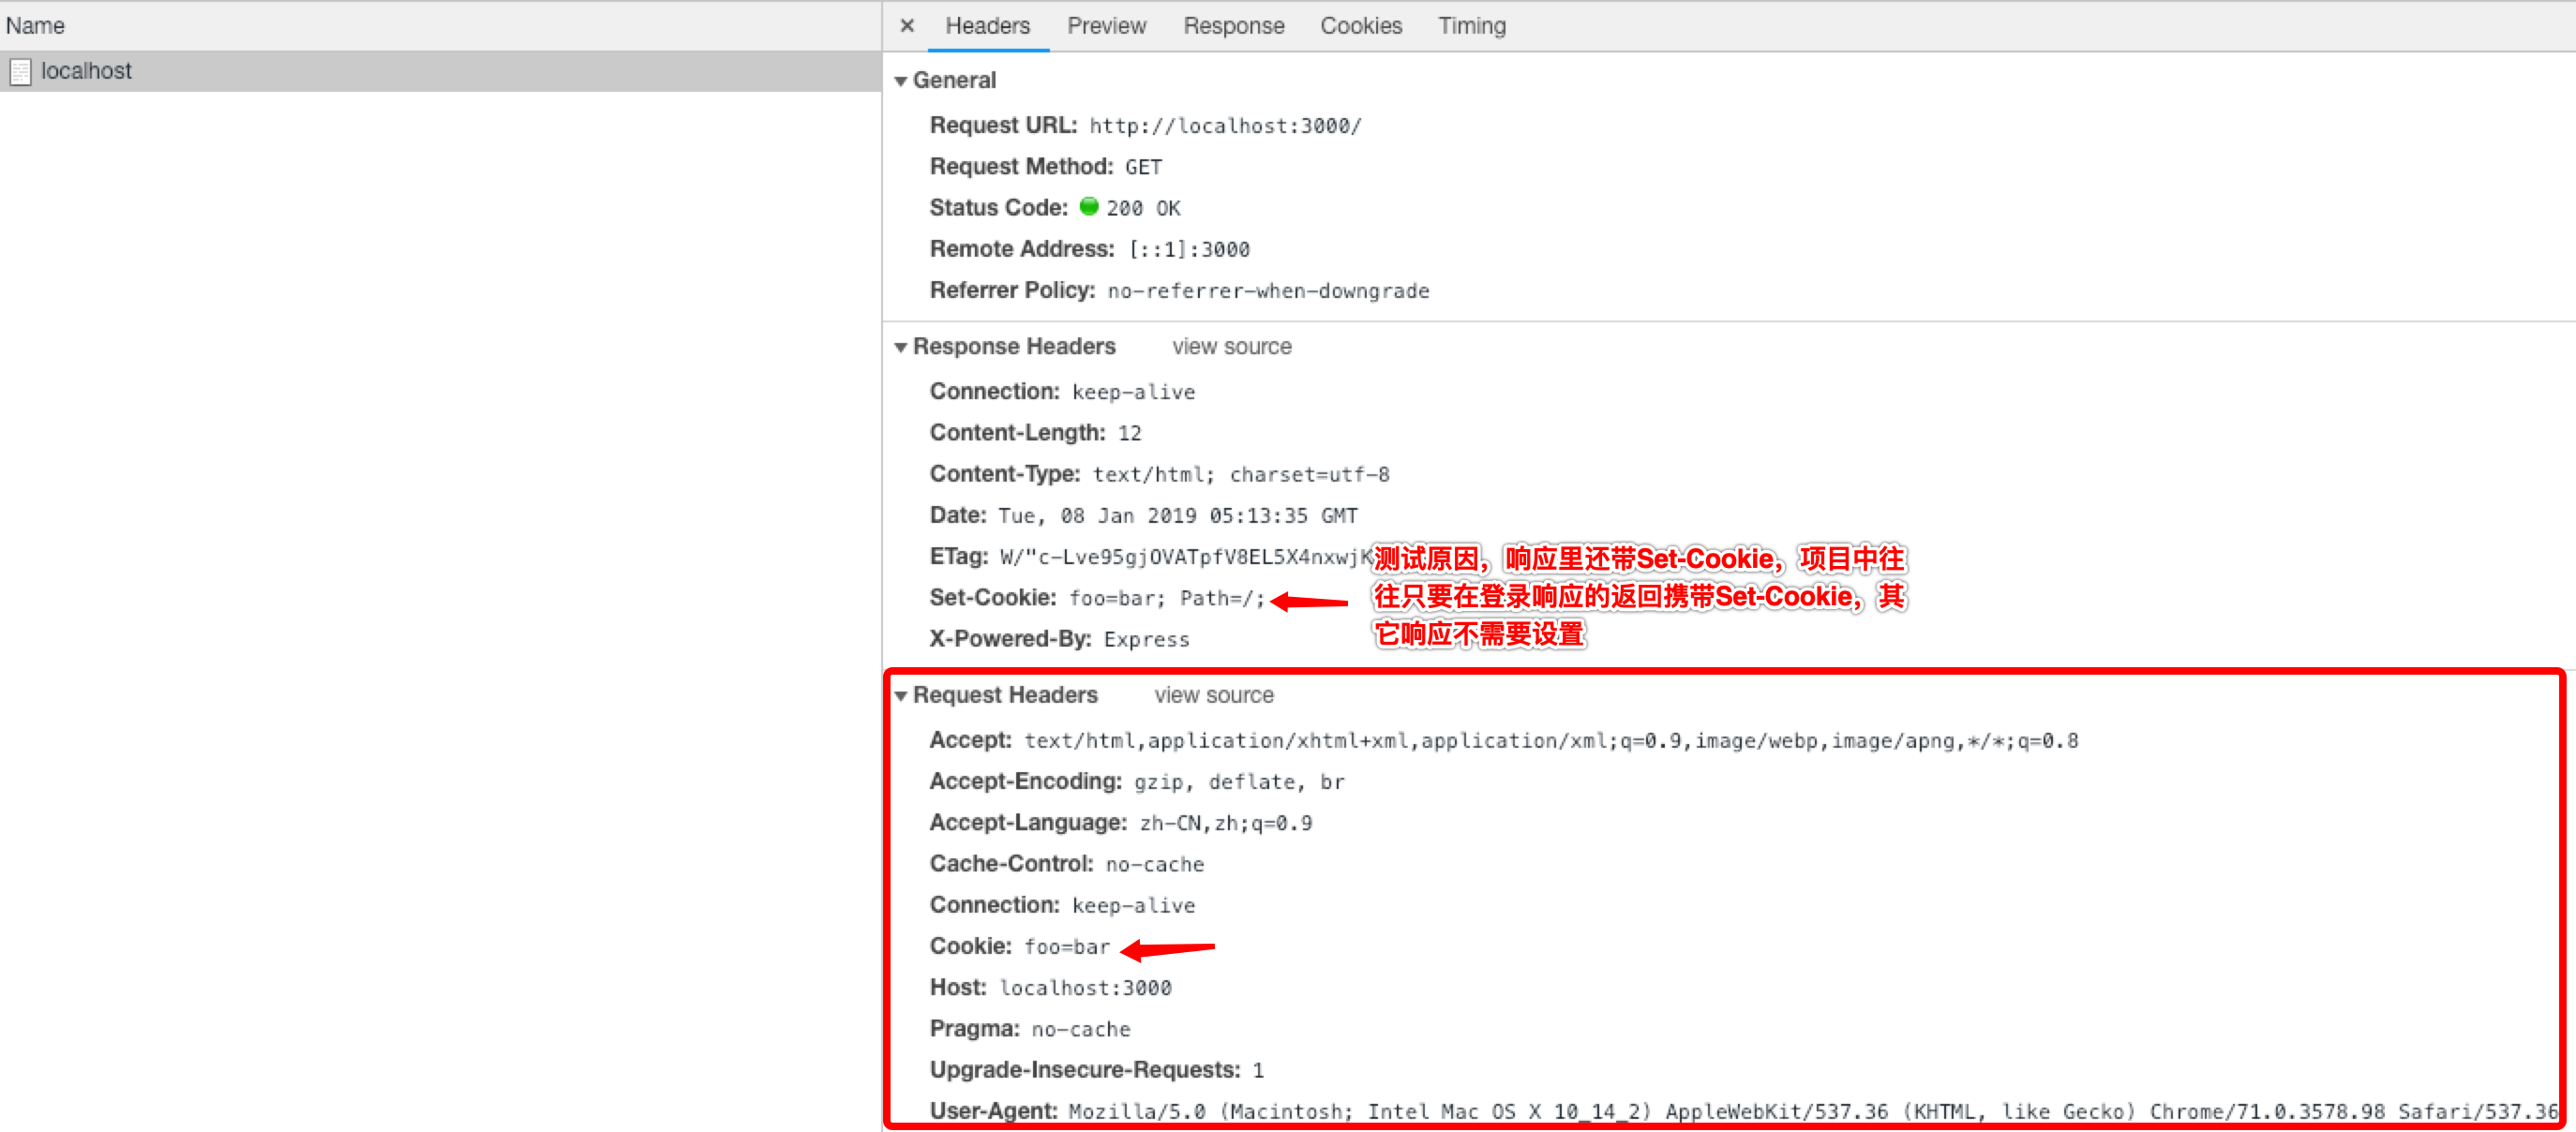Select the Accept header value
This screenshot has width=2576, height=1132.
click(x=1551, y=741)
